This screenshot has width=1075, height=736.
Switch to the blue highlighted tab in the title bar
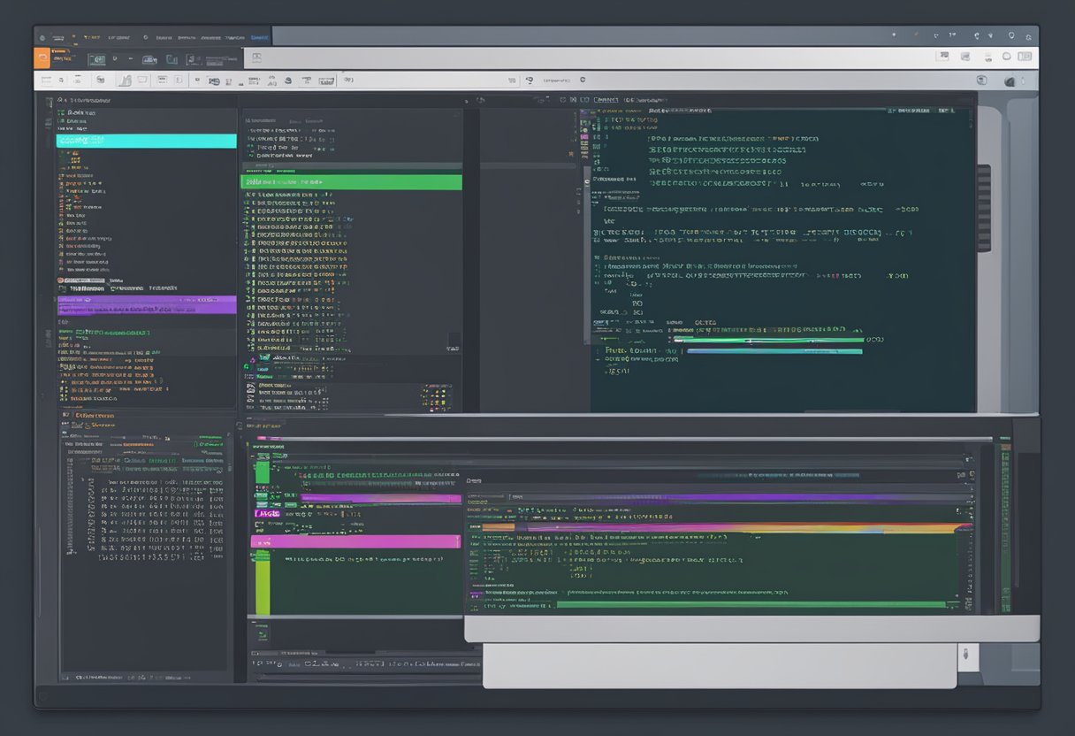tap(260, 37)
